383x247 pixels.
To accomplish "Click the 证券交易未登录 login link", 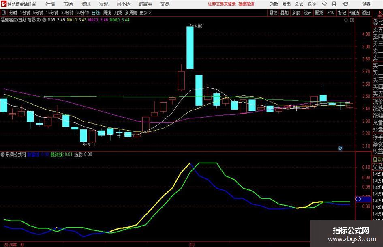I will (222, 4).
